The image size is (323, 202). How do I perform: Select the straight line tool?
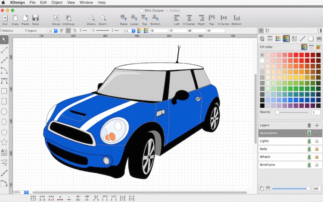4,50
